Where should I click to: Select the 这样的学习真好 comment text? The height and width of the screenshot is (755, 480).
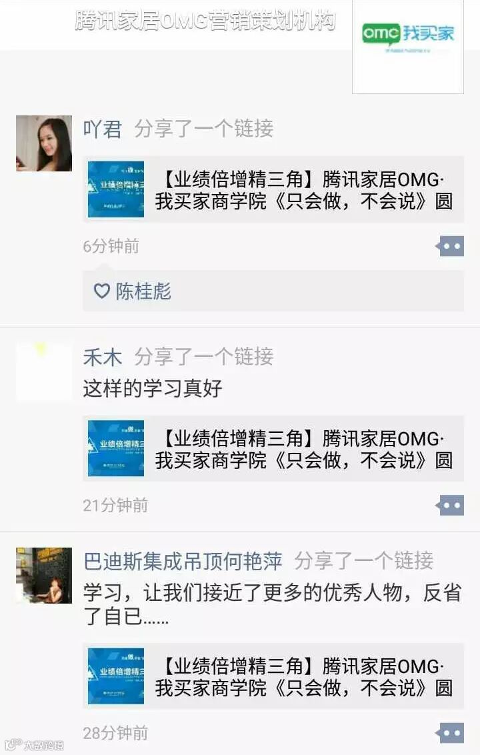pos(152,388)
